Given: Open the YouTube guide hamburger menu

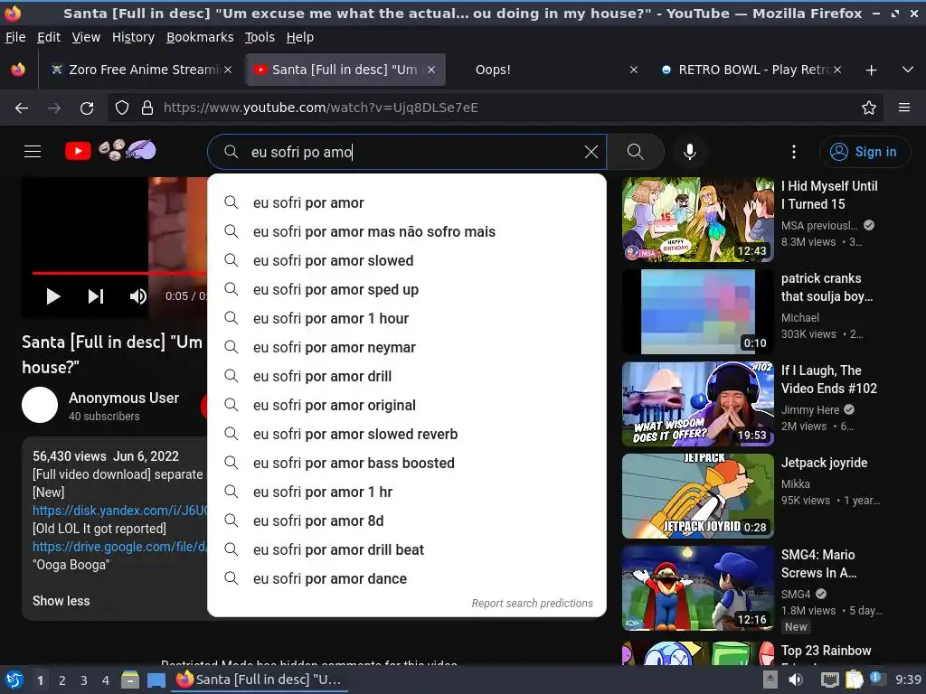Looking at the screenshot, I should 33,152.
